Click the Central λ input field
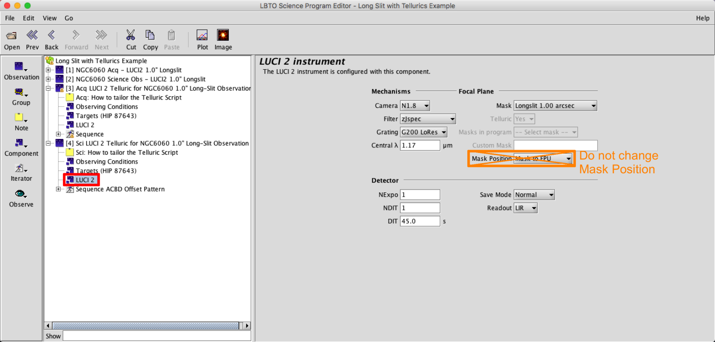This screenshot has height=342, width=715. coord(420,145)
